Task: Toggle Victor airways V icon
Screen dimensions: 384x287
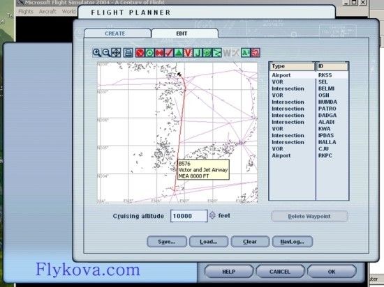Action: 188,52
